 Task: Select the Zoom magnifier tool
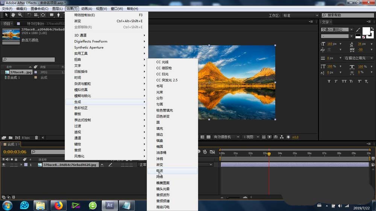coord(20,15)
